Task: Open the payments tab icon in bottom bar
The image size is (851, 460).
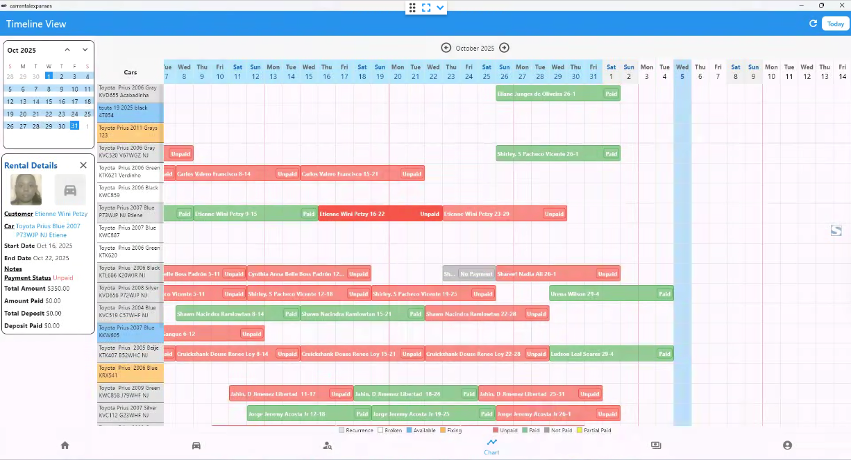Action: click(655, 445)
